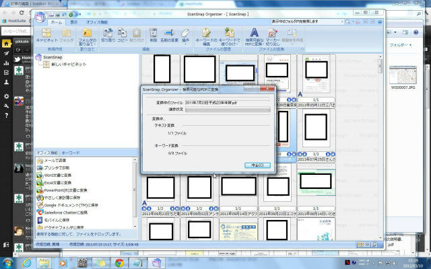Open the オフィス機能 ribbon tab
431x269 pixels.
tap(97, 22)
